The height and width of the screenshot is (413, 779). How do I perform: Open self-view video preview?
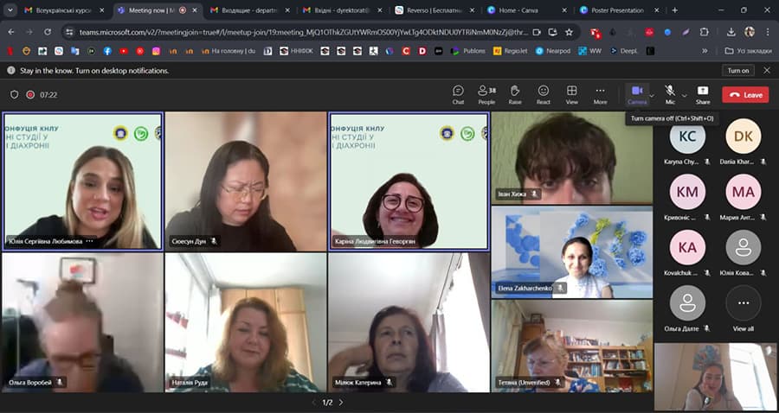[x=716, y=377]
